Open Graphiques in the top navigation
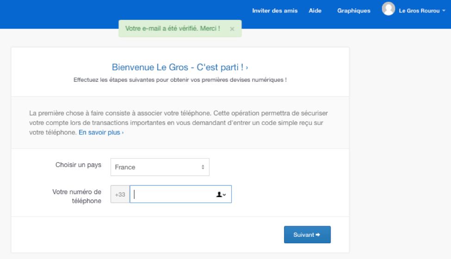 point(354,11)
